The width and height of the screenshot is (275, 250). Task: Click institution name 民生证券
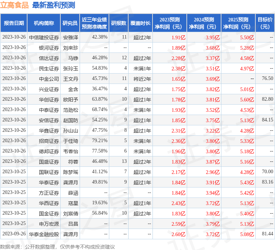click(x=49, y=69)
